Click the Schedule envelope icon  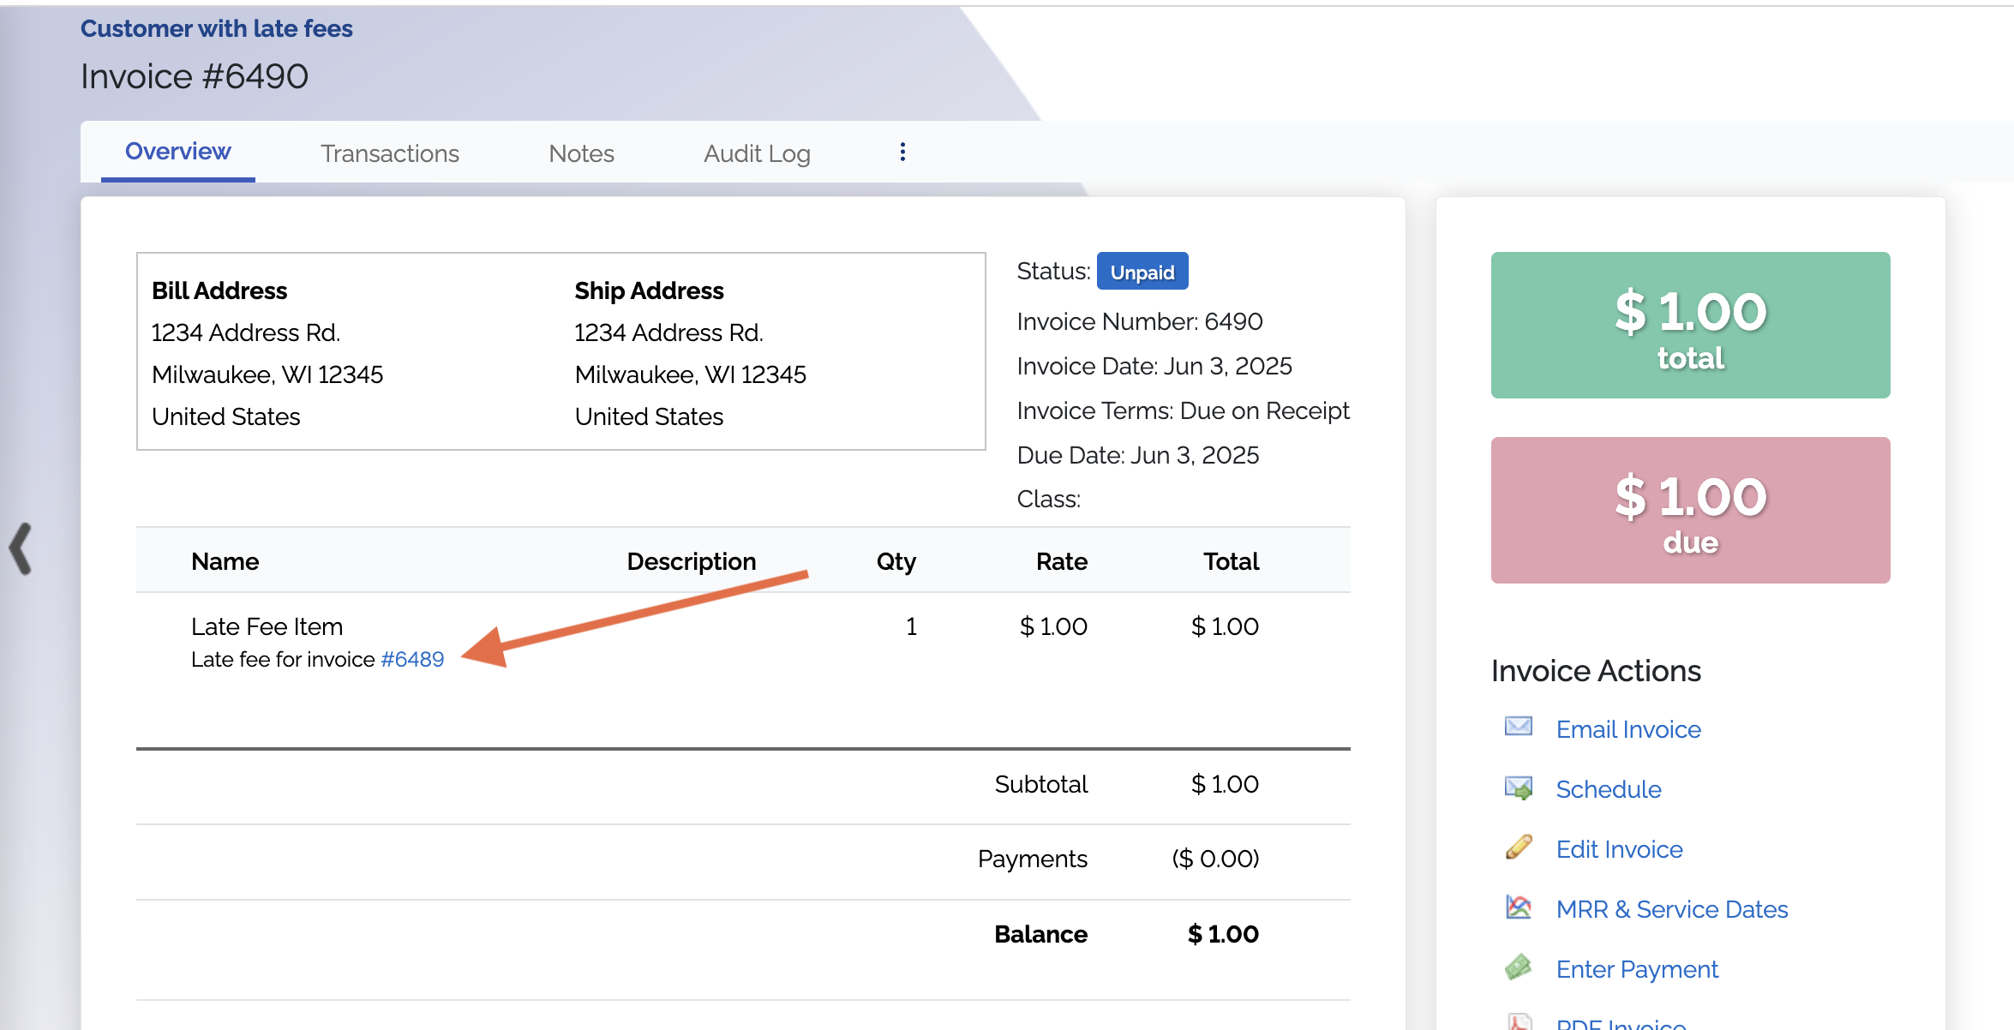[x=1518, y=787]
